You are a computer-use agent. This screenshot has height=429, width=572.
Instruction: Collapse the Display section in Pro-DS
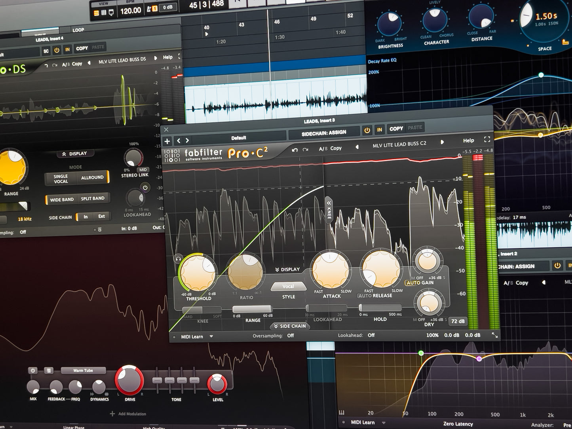[x=74, y=154]
